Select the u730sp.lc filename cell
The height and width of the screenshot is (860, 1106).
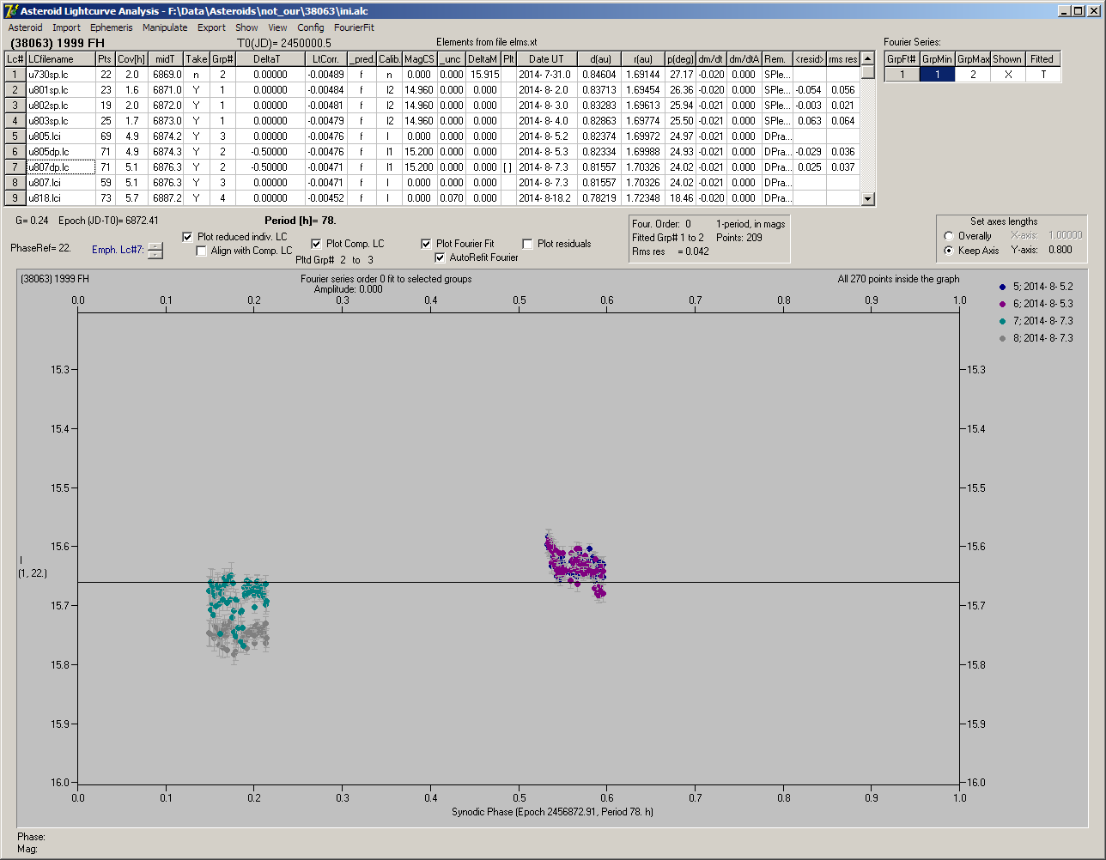click(60, 75)
